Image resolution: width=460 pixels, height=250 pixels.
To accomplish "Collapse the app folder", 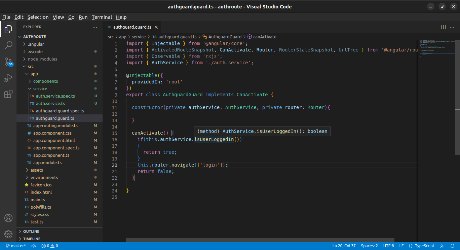I will [60, 74].
